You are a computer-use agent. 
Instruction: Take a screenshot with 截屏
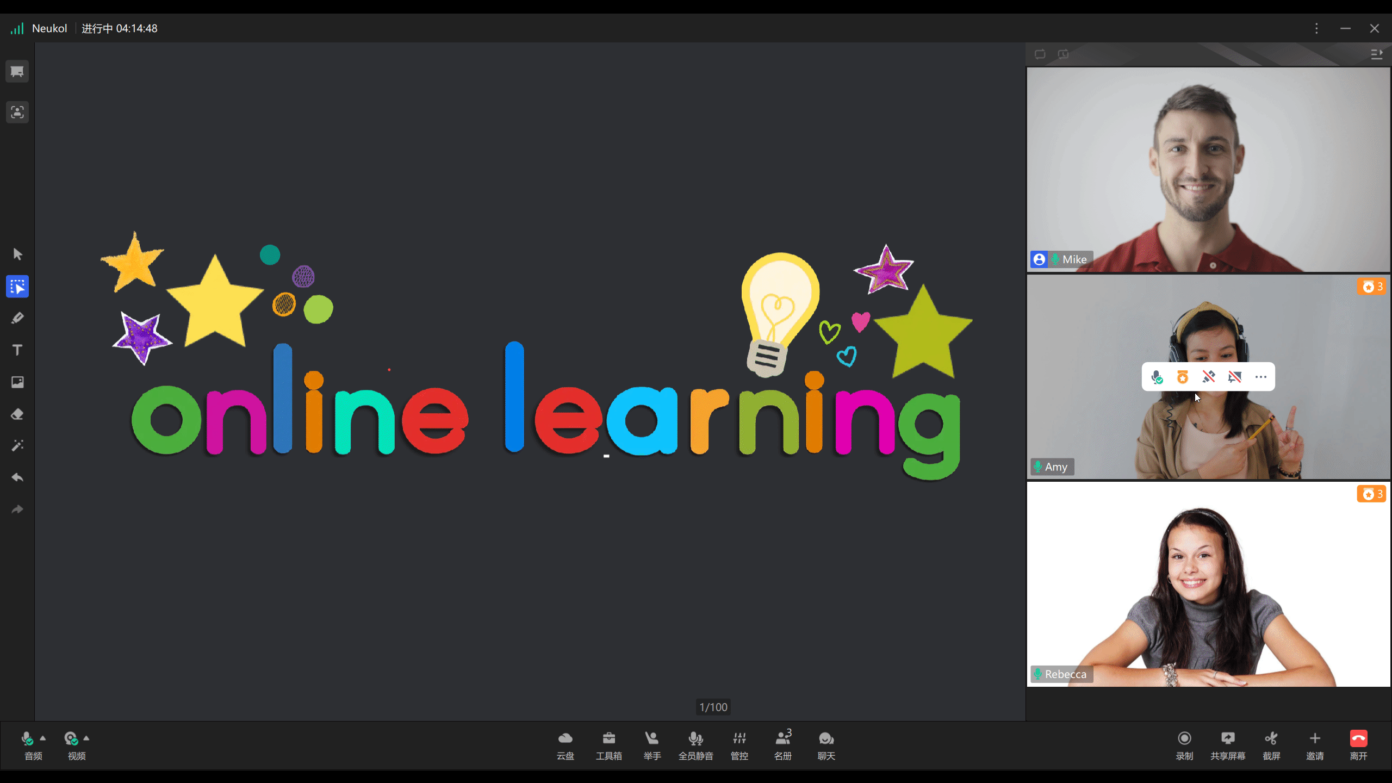1271,745
